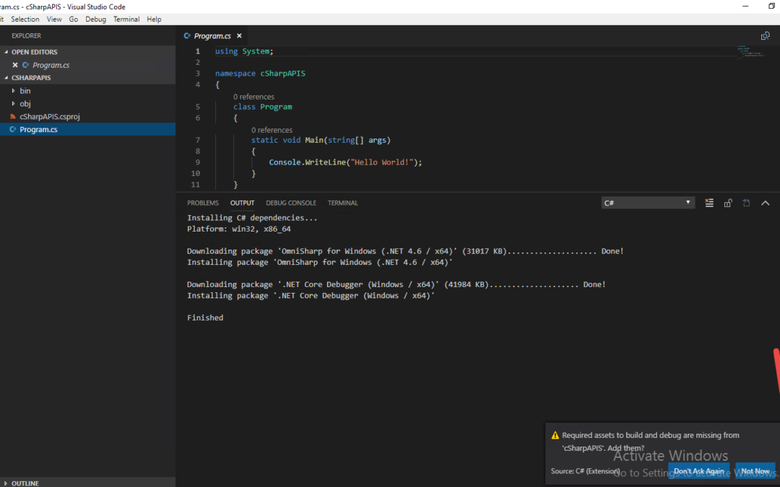Select the OUTPUT panel tab
This screenshot has height=487, width=780.
click(x=242, y=203)
